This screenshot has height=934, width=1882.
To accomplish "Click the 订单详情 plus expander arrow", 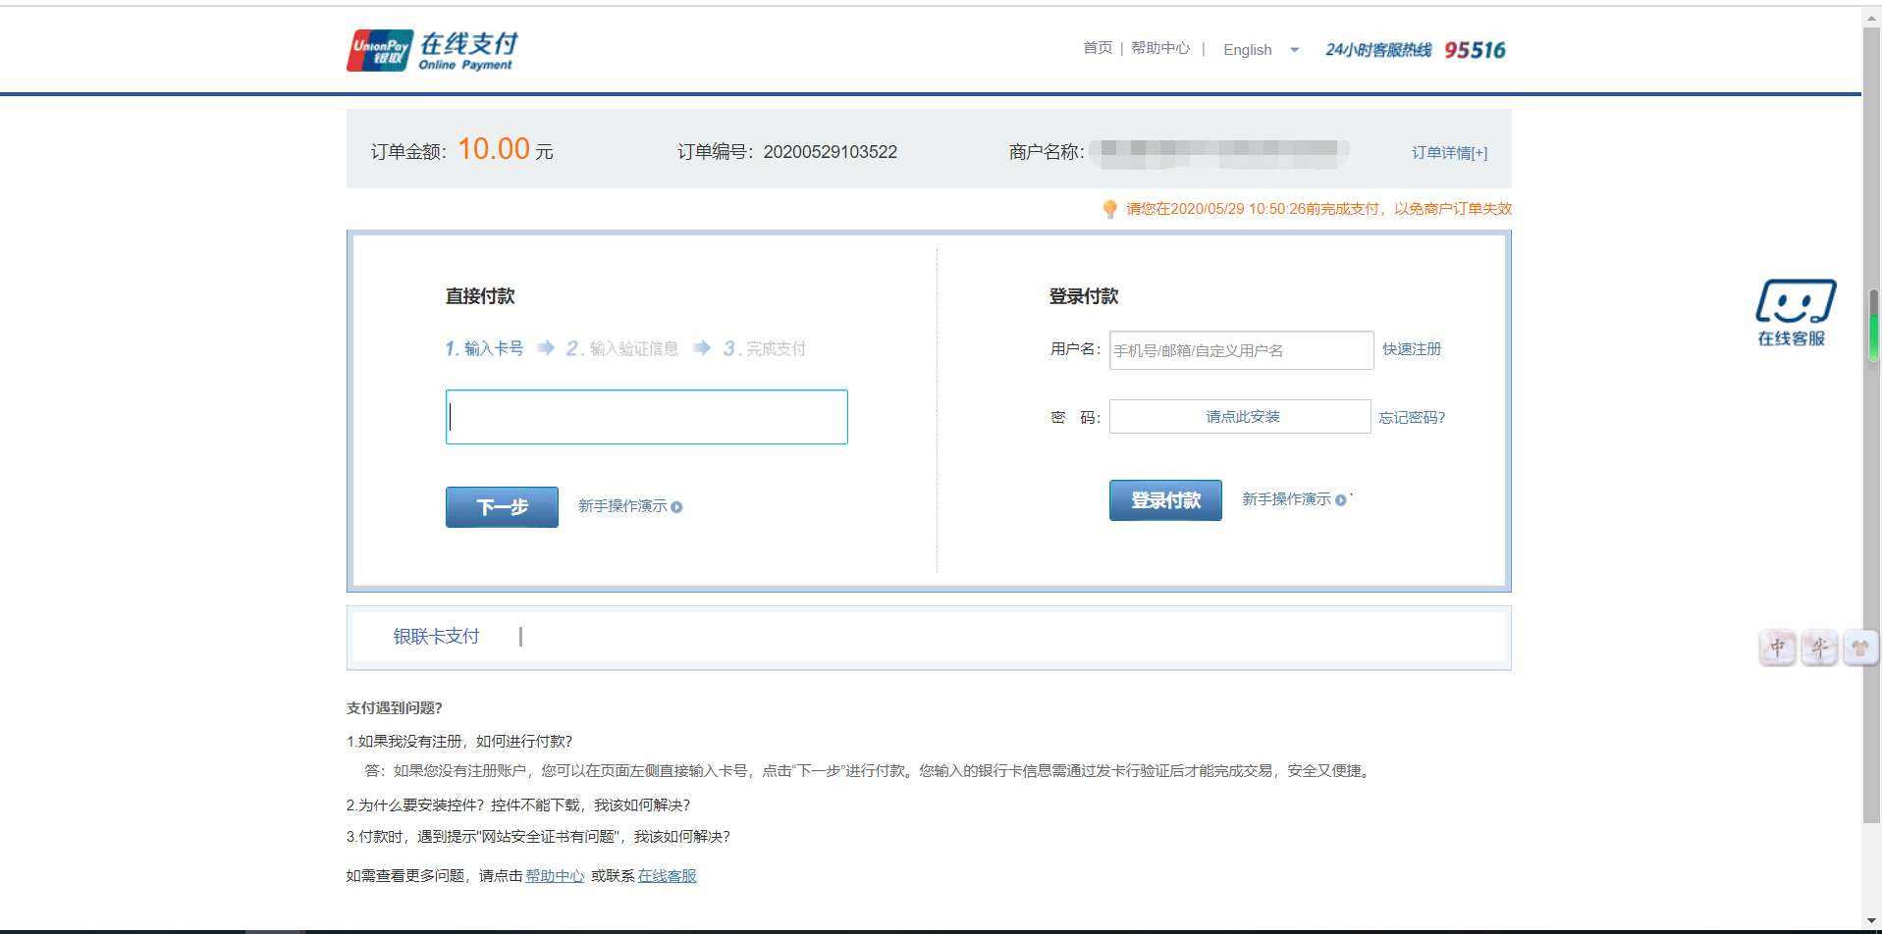I will pos(1481,152).
